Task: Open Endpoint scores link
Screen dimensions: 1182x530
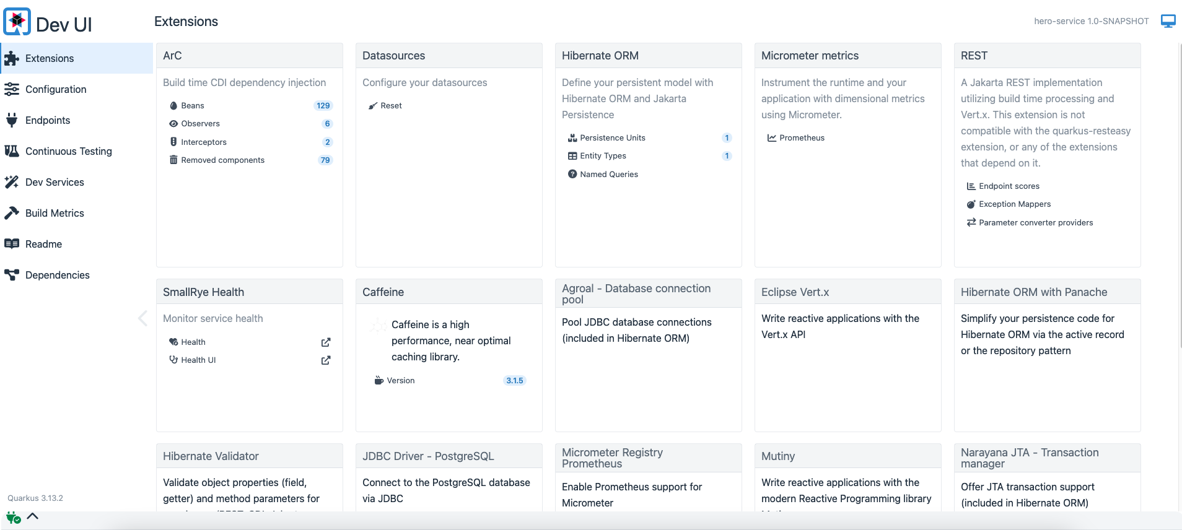Action: (1009, 186)
